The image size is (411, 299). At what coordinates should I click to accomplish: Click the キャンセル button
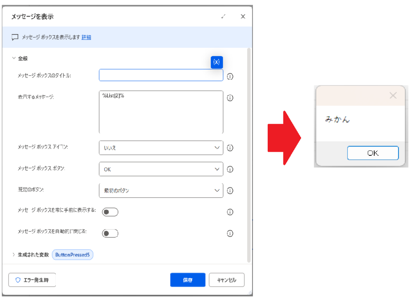click(226, 280)
